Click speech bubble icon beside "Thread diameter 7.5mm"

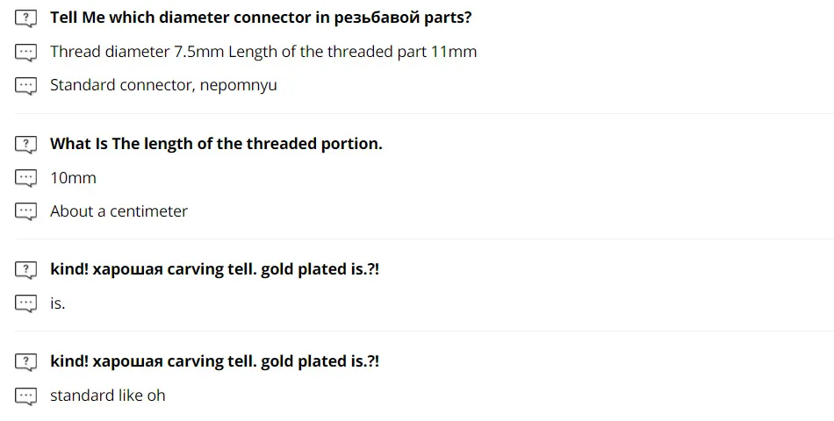click(x=26, y=52)
